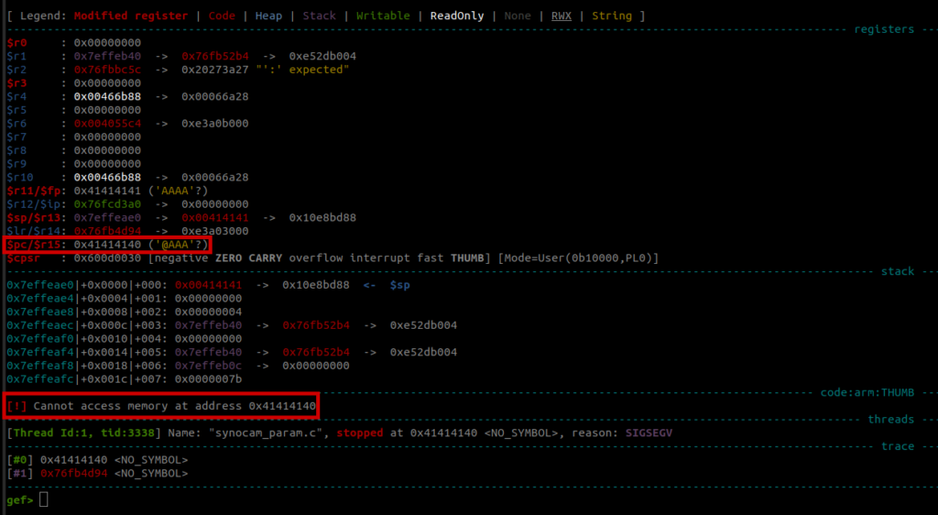Screen dimensions: 938x515
Task: Click the $sp/$r13 register label
Action: [33, 218]
